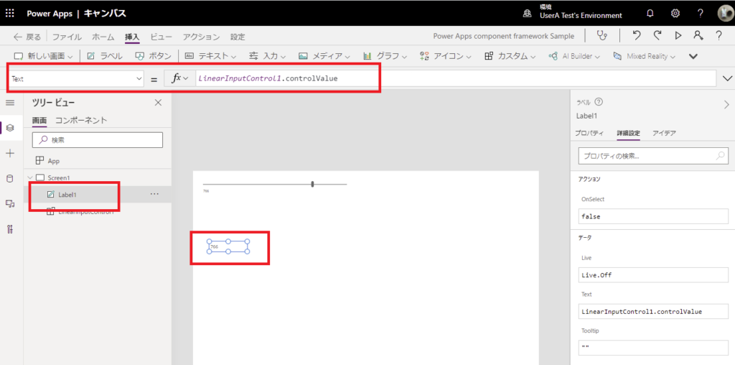Open the ファイル menu
Image resolution: width=735 pixels, height=365 pixels.
pyautogui.click(x=67, y=37)
